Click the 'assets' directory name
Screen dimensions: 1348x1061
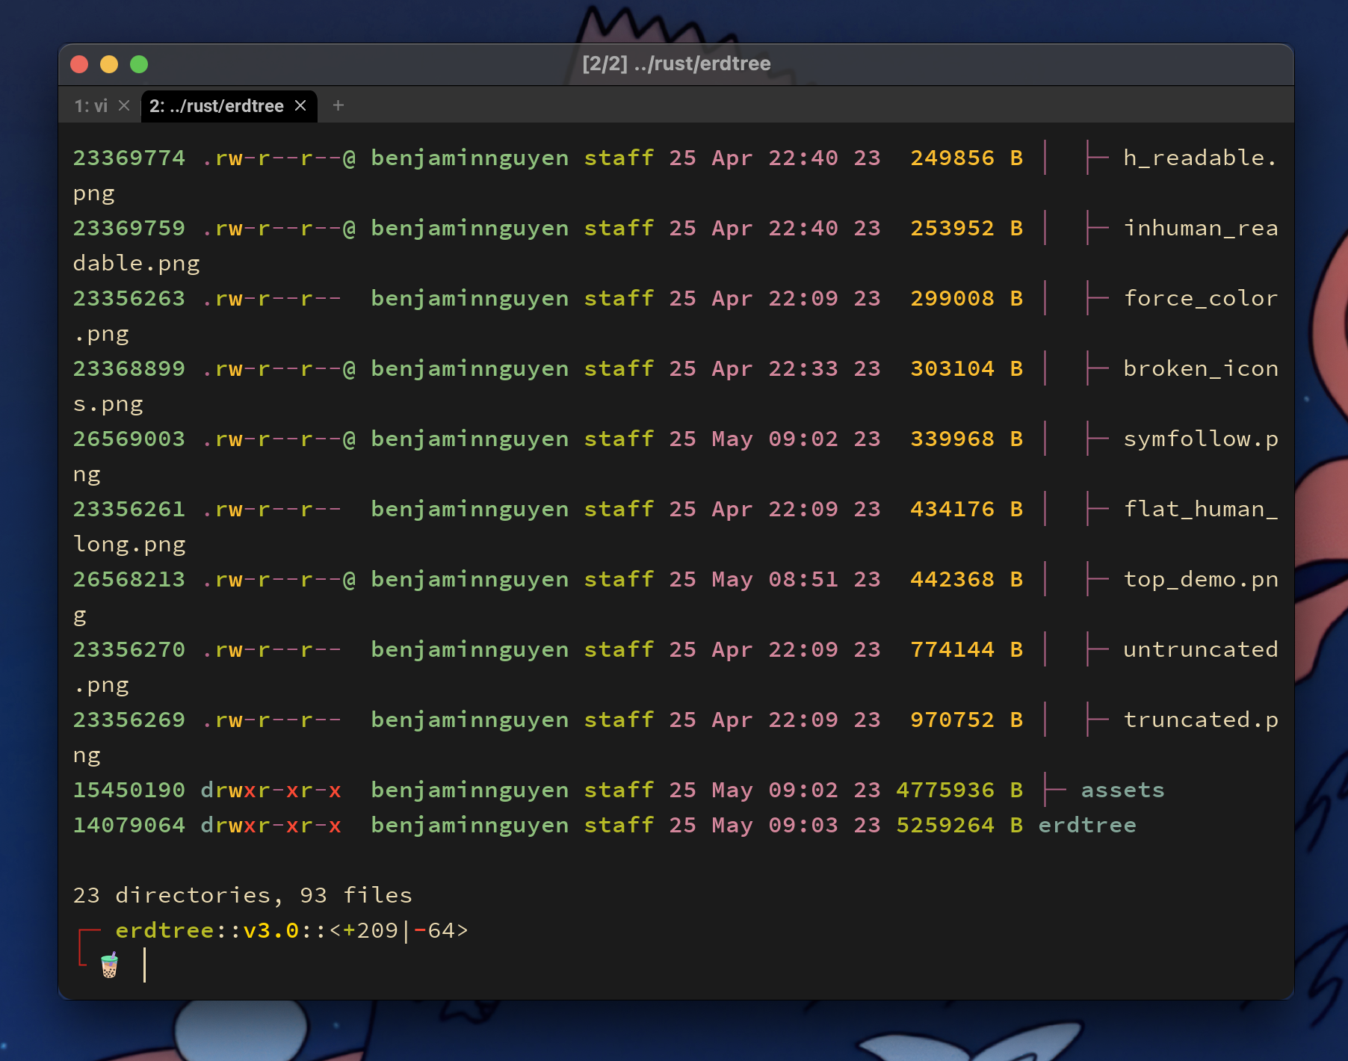pos(1122,790)
